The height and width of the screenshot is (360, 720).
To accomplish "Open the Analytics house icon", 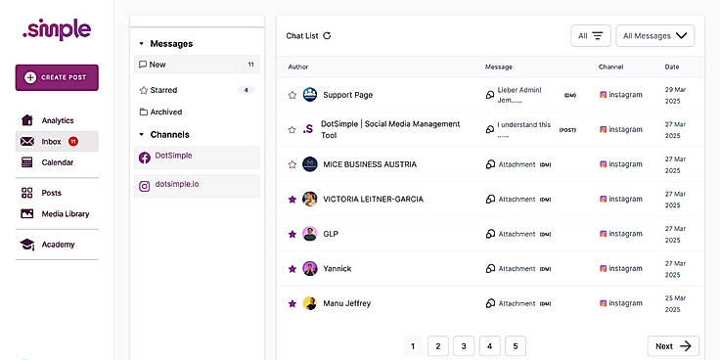I will pos(27,120).
